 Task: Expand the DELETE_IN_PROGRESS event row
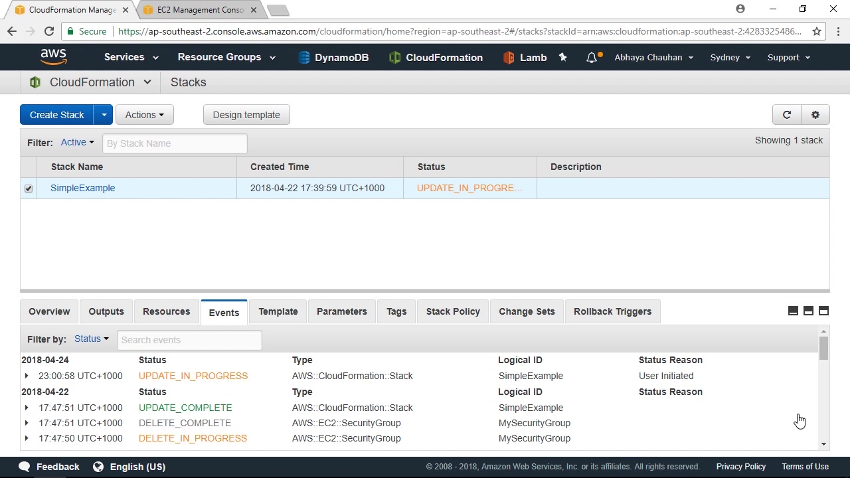tap(27, 438)
